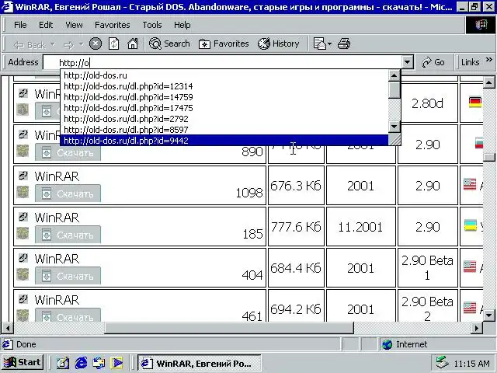Click US flag in 2.90 Beta 1 row
Viewport: 497px width, 373px height.
470,267
